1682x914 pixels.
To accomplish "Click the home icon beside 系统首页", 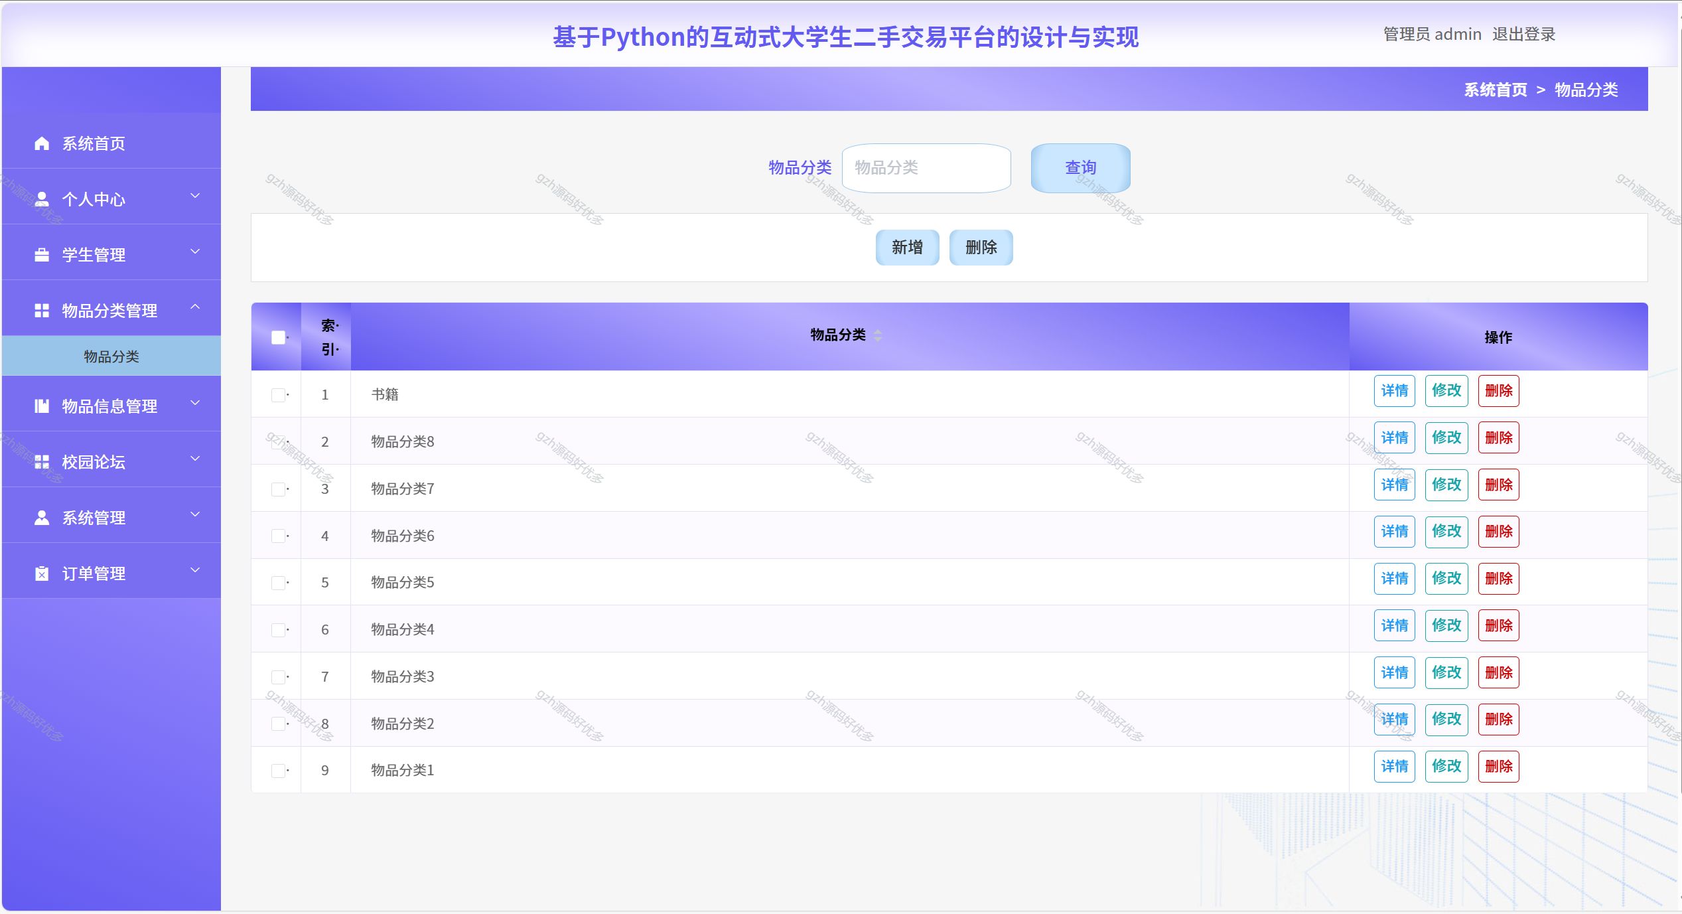I will pyautogui.click(x=42, y=143).
